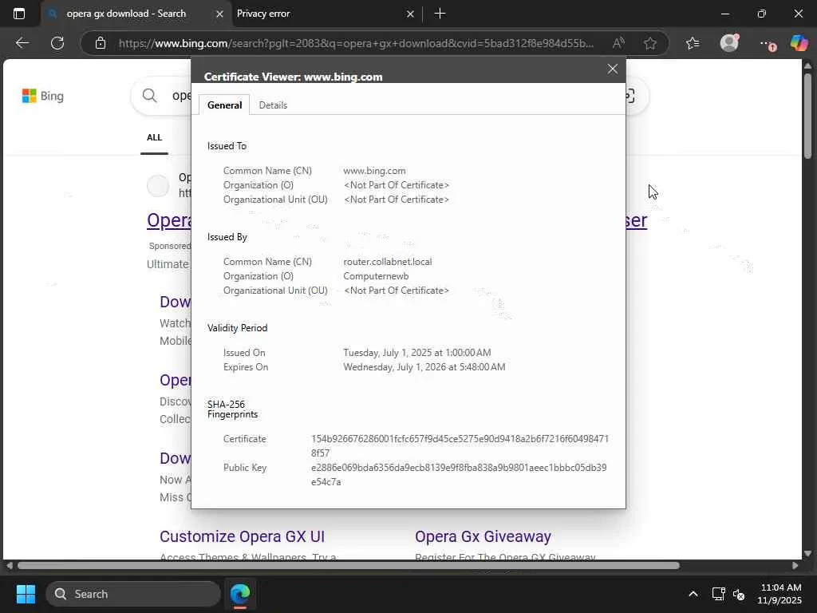Close the Certificate Viewer dialog
Image resolution: width=817 pixels, height=613 pixels.
(612, 69)
